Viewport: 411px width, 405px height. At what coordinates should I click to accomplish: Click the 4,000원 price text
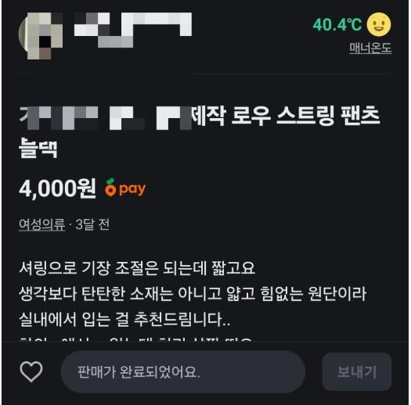tap(57, 188)
